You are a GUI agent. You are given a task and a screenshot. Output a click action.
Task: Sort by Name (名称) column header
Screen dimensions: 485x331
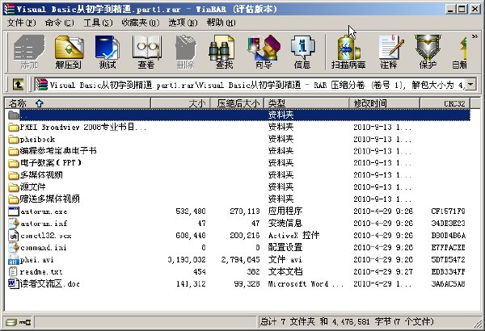click(x=78, y=103)
